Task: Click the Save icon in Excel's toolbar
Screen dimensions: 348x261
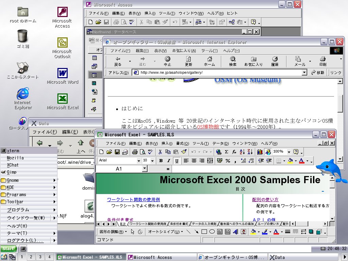Action: tap(117, 152)
